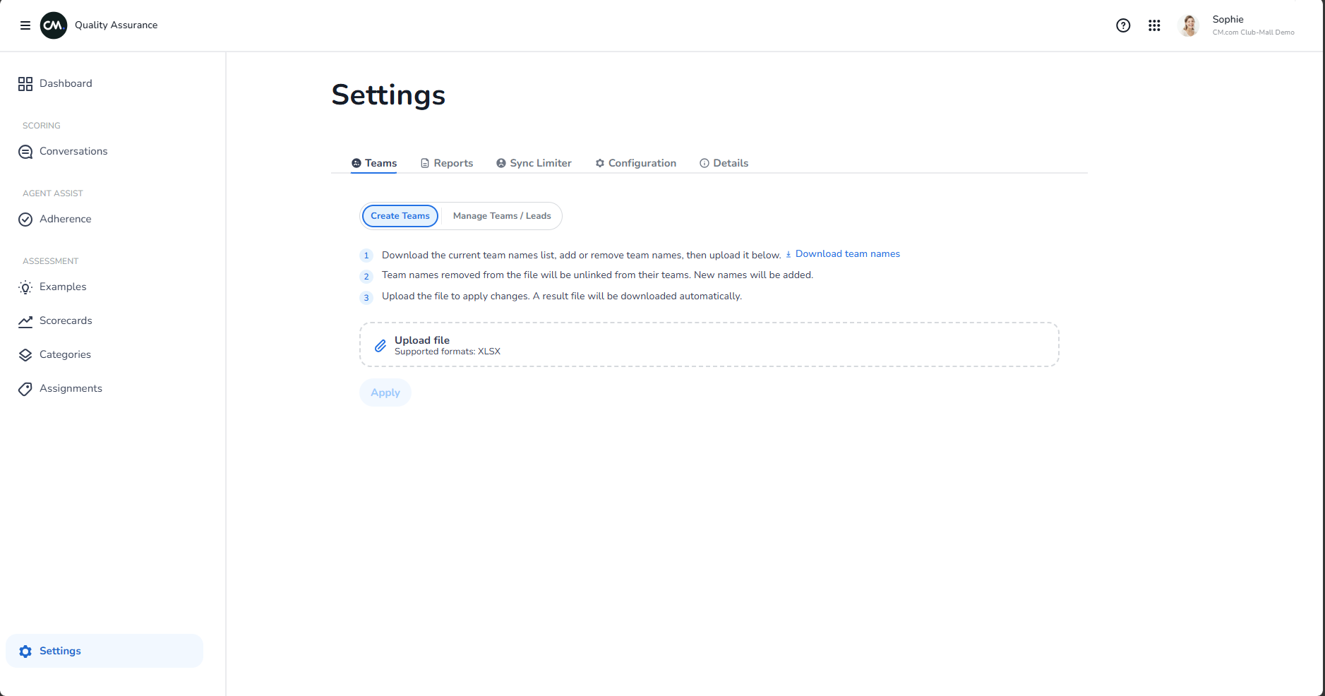Switch to the Reports tab
This screenshot has width=1325, height=696.
447,163
